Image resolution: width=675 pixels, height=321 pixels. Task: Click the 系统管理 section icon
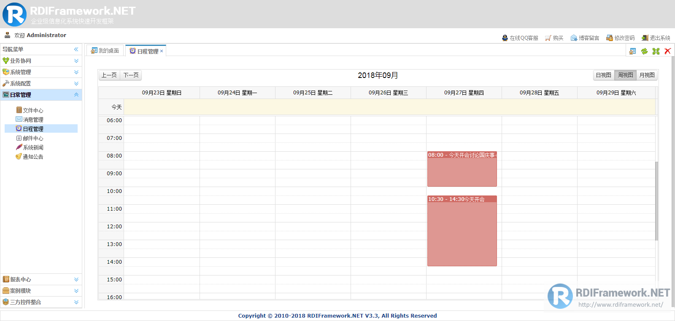(x=6, y=72)
